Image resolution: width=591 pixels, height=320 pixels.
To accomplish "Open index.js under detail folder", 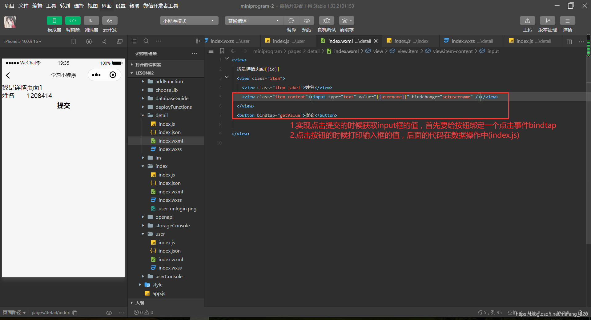I will pyautogui.click(x=166, y=124).
